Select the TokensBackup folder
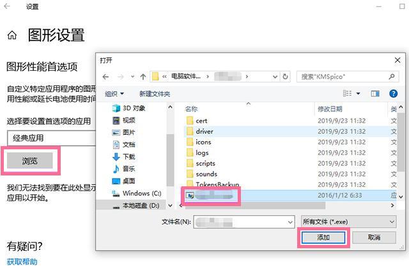 [x=289, y=184]
